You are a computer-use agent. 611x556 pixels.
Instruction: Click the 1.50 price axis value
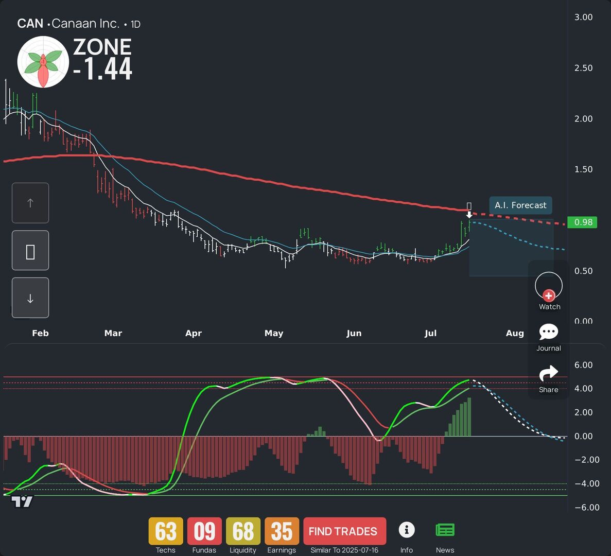tap(583, 169)
